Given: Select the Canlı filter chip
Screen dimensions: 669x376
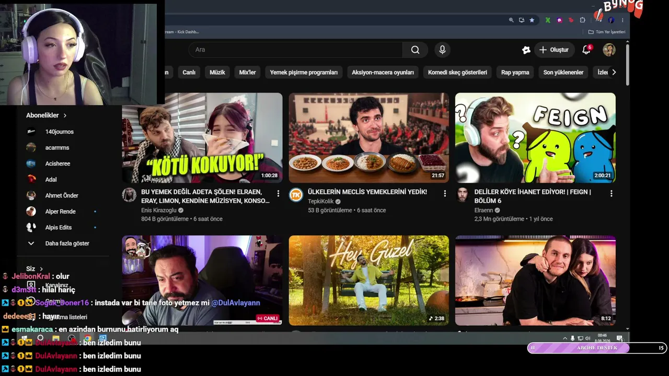Looking at the screenshot, I should (189, 72).
